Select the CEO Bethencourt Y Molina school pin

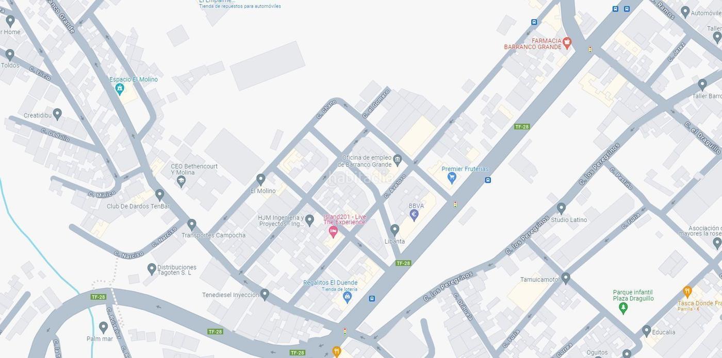click(x=181, y=181)
